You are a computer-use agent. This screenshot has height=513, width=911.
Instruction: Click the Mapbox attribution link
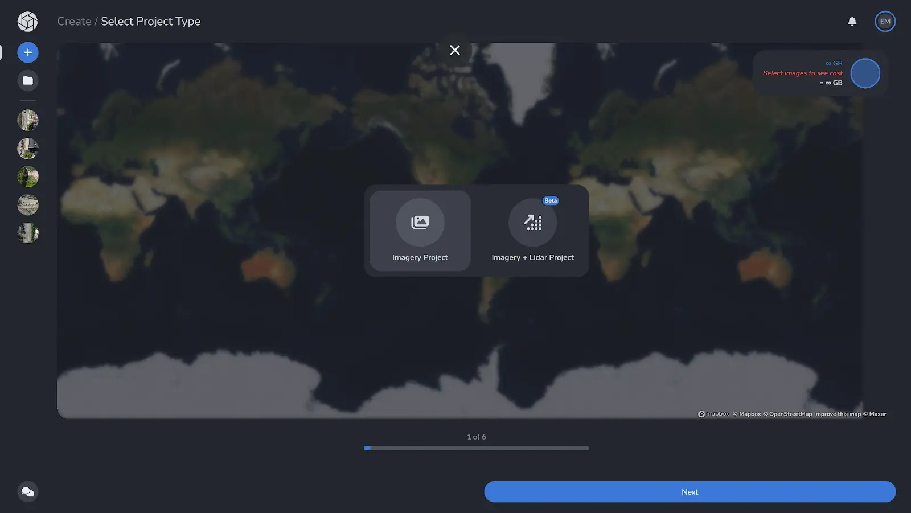coord(748,414)
